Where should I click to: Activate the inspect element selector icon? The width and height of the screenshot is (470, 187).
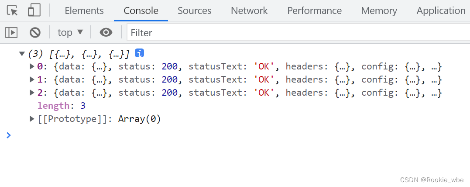[x=12, y=10]
